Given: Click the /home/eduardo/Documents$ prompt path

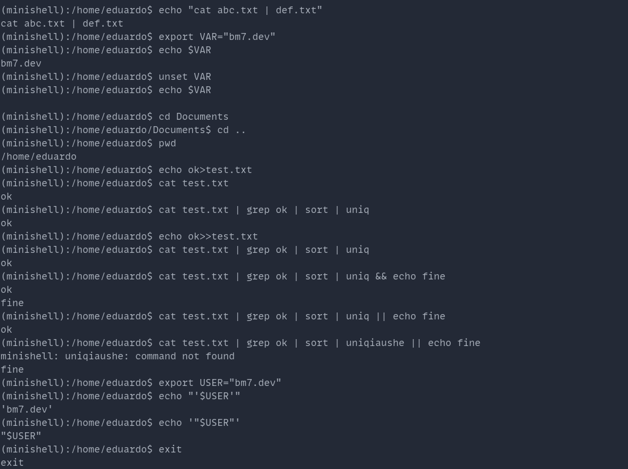Looking at the screenshot, I should click(x=141, y=130).
